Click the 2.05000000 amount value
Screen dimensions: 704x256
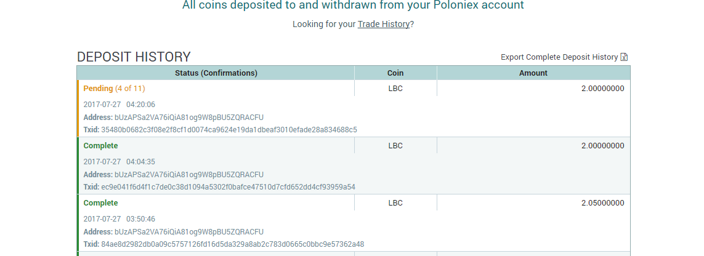602,203
